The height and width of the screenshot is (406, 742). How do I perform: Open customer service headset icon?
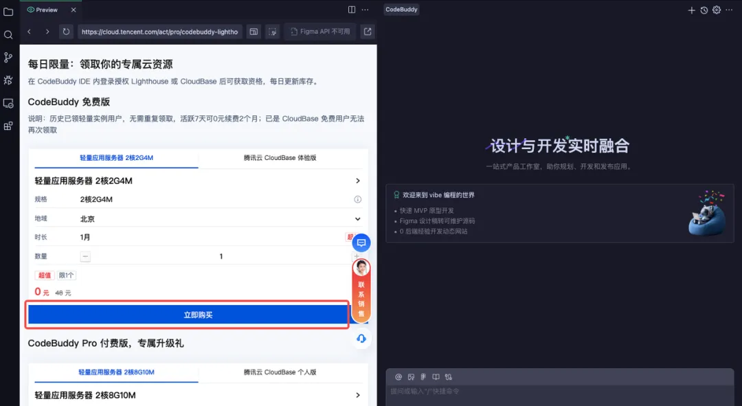(x=361, y=338)
